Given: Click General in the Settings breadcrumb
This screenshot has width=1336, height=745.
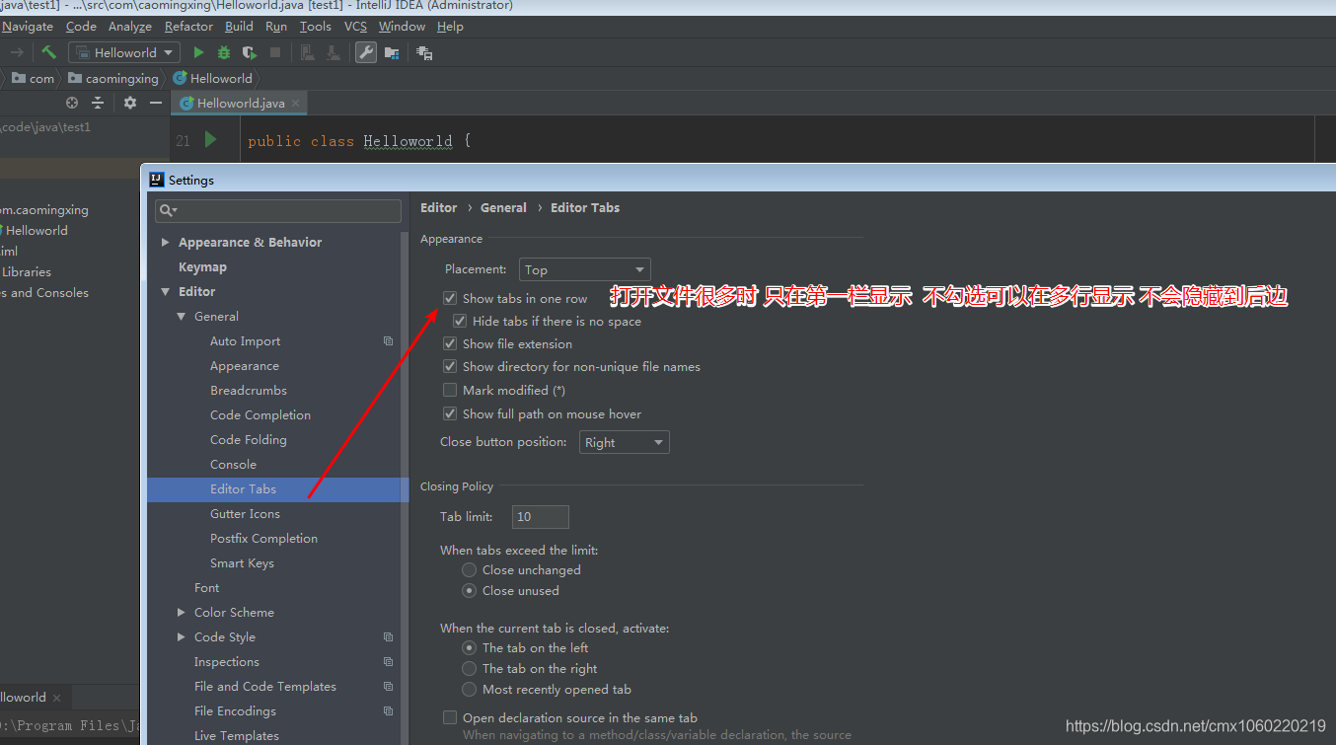Looking at the screenshot, I should point(503,207).
